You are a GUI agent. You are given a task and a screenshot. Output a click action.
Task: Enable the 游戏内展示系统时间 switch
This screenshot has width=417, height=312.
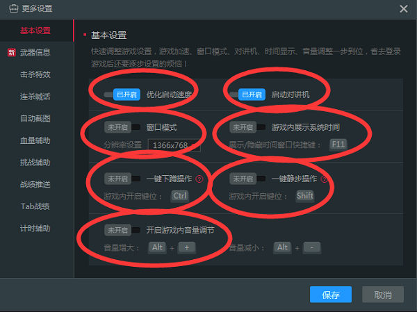point(247,127)
